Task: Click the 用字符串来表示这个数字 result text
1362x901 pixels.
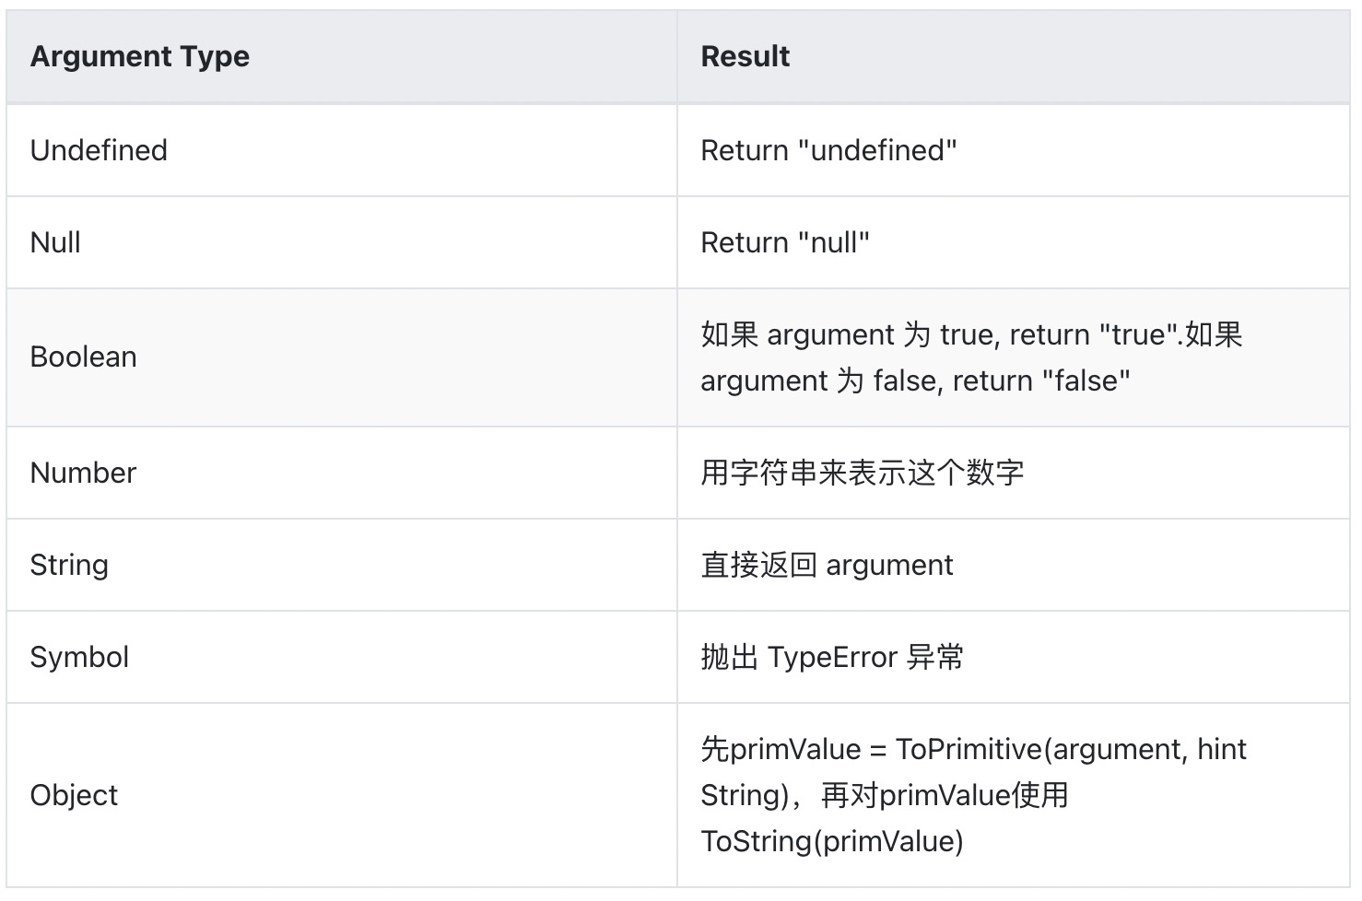Action: pos(862,473)
